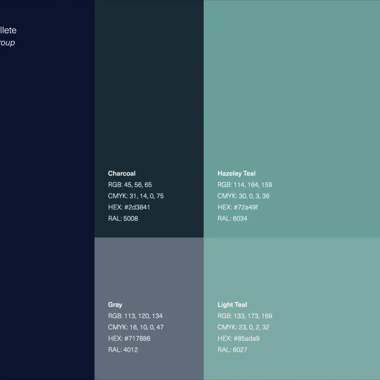Image resolution: width=380 pixels, height=380 pixels.
Task: Select text 'RGB: 133, 173, 169'
Action: (x=245, y=316)
